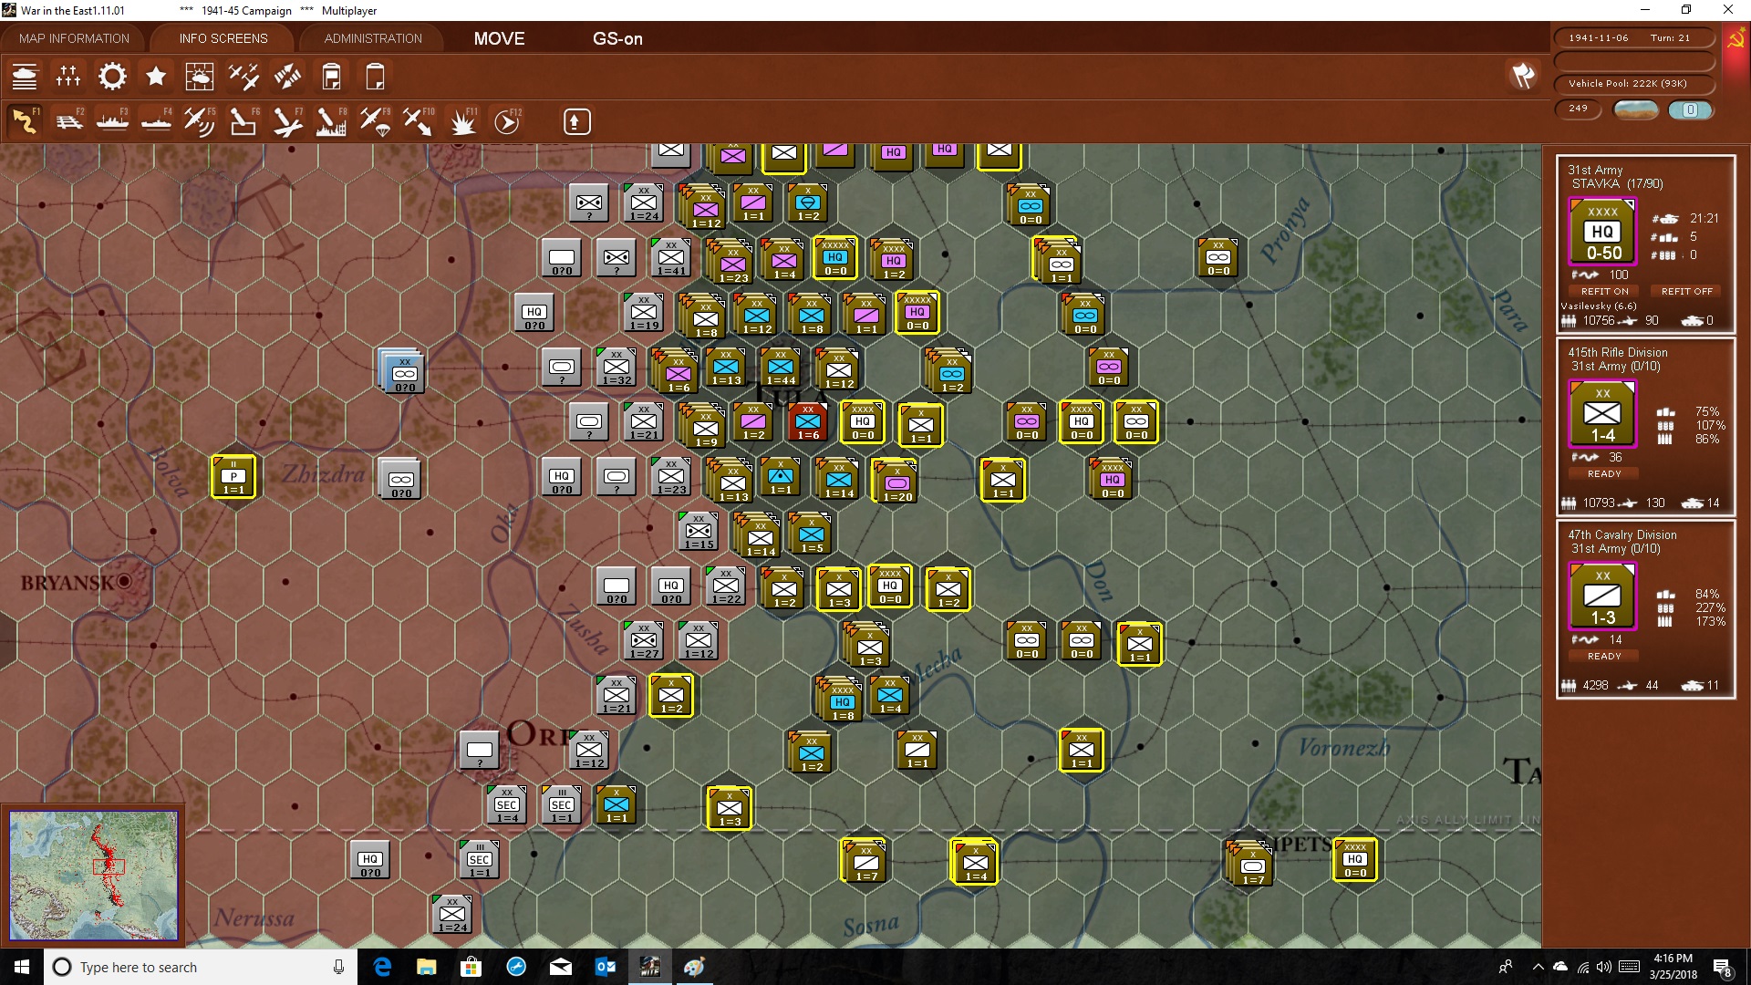
Task: Open the air doctrine airplanes icon
Action: [243, 77]
